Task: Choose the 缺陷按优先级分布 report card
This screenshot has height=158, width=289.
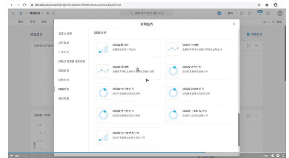Action: pos(127,115)
